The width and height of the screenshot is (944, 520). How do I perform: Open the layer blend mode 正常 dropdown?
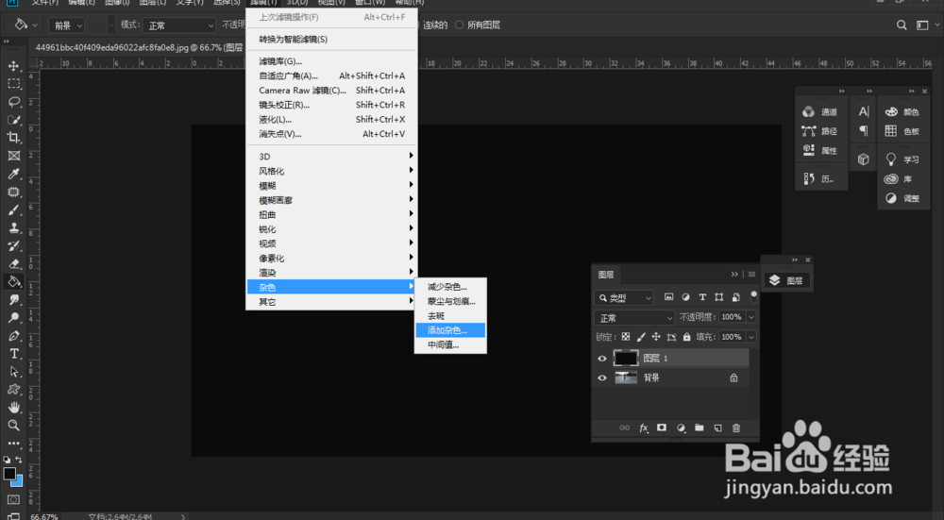click(634, 318)
